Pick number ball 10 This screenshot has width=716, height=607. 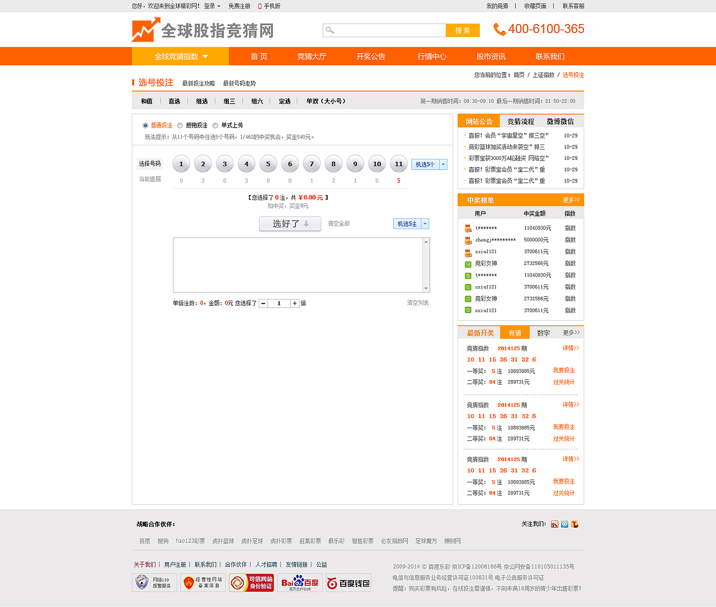[x=377, y=164]
